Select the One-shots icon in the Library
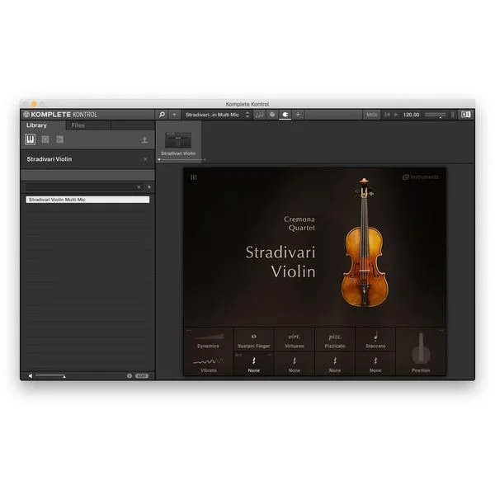Viewport: 495px width, 495px height. pos(60,139)
